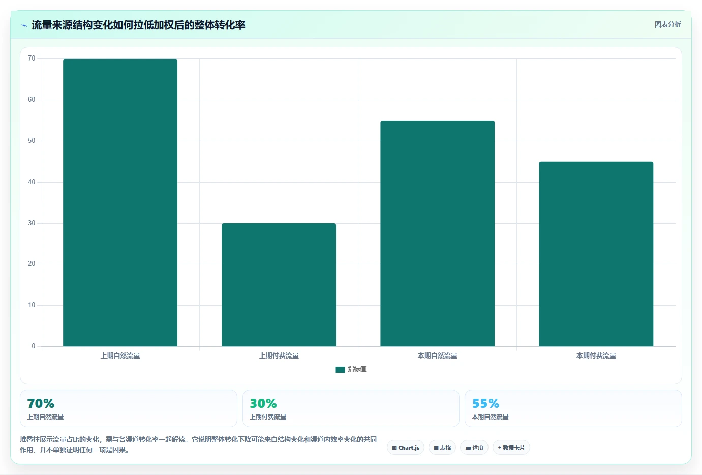
Task: Click the y-axis value 50
Action: click(x=32, y=141)
